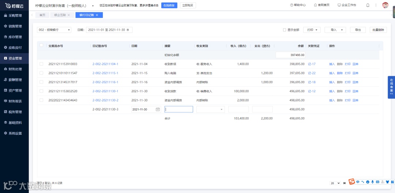Switch to the 首页 tab
This screenshot has width=395, height=193.
point(42,15)
